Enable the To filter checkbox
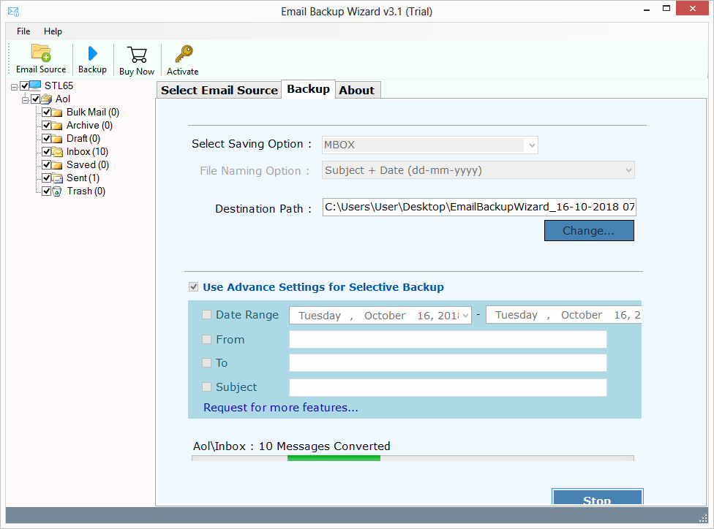Screen dimensions: 714x529 click(207, 362)
